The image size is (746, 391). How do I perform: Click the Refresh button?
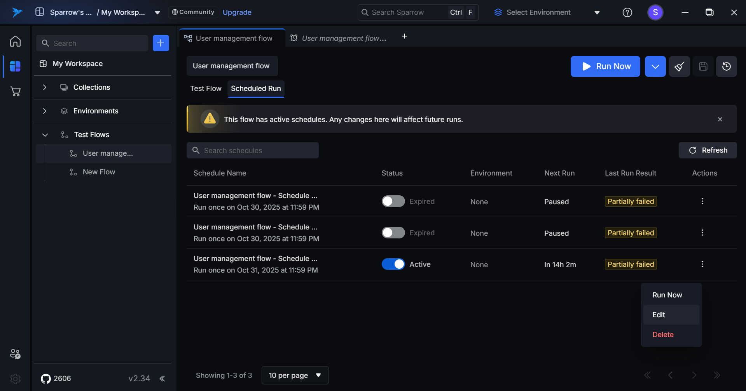[x=708, y=150]
